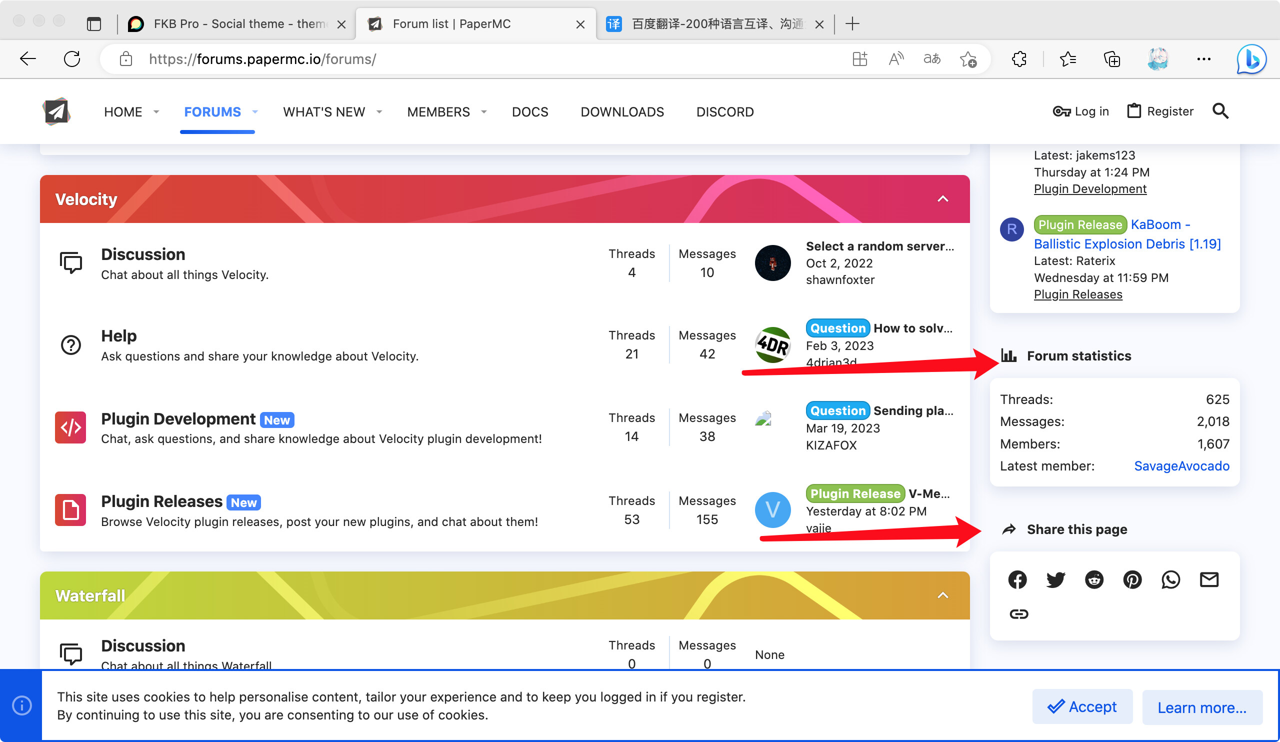Collapse the Waterfall category
The height and width of the screenshot is (742, 1280).
(x=942, y=595)
